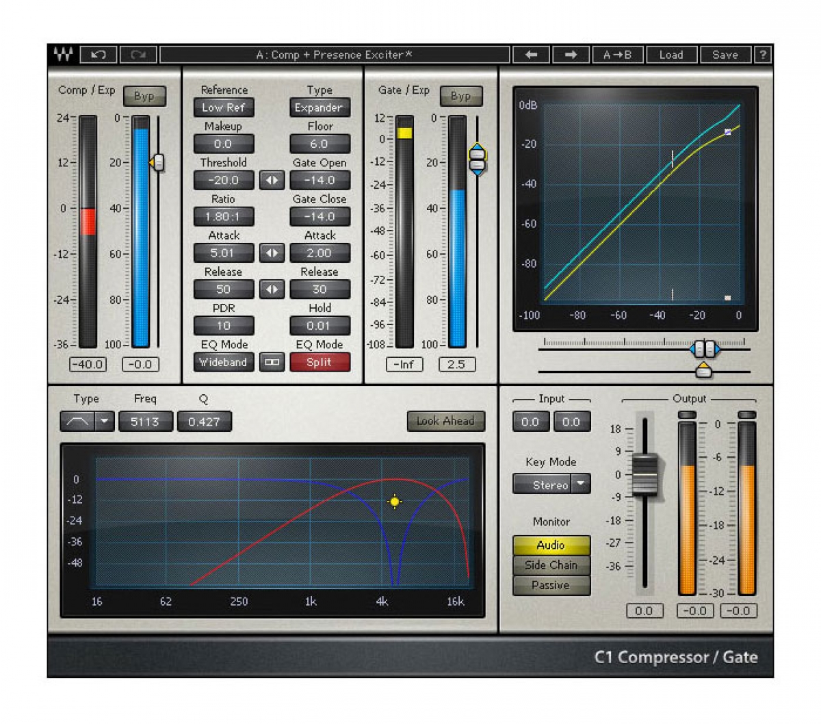
Task: Toggle the Look Ahead button
Action: 445,422
